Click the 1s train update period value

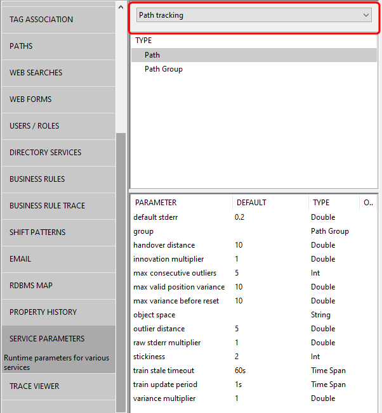pyautogui.click(x=238, y=384)
